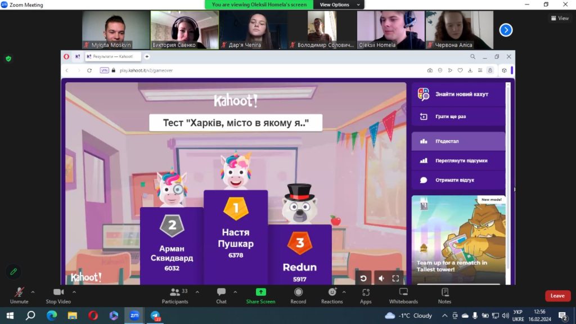Image resolution: width=576 pixels, height=324 pixels.
Task: Select Дар'я Чепіга's video thumbnail
Action: [253, 30]
